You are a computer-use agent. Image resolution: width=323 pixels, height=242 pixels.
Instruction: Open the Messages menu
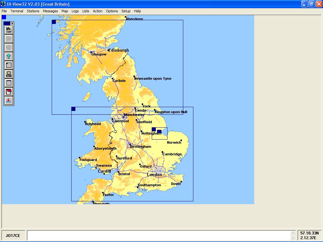click(x=50, y=11)
